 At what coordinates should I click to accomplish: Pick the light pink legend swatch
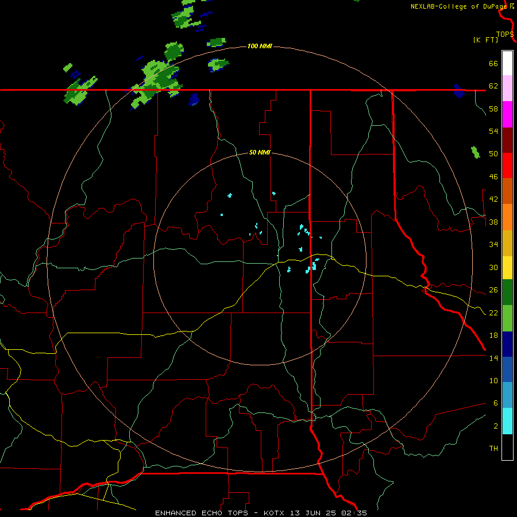click(507, 88)
